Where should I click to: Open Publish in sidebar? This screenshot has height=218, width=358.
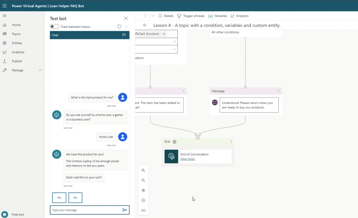(17, 61)
